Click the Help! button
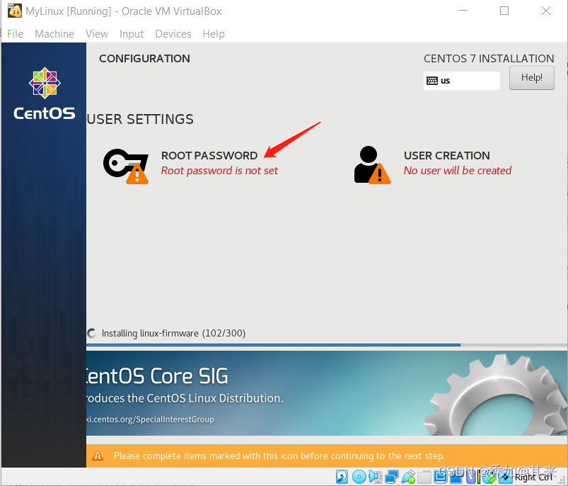This screenshot has height=486, width=568. tap(531, 78)
